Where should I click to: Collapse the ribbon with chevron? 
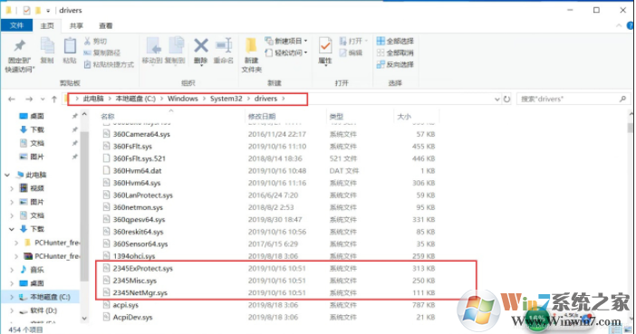(619, 25)
